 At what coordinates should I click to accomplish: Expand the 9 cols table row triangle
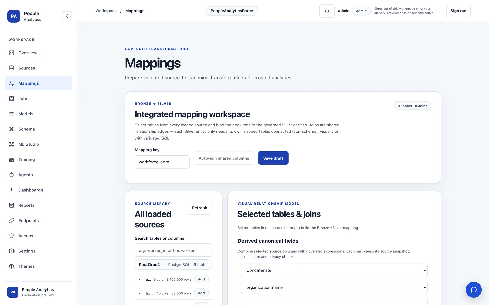click(140, 279)
